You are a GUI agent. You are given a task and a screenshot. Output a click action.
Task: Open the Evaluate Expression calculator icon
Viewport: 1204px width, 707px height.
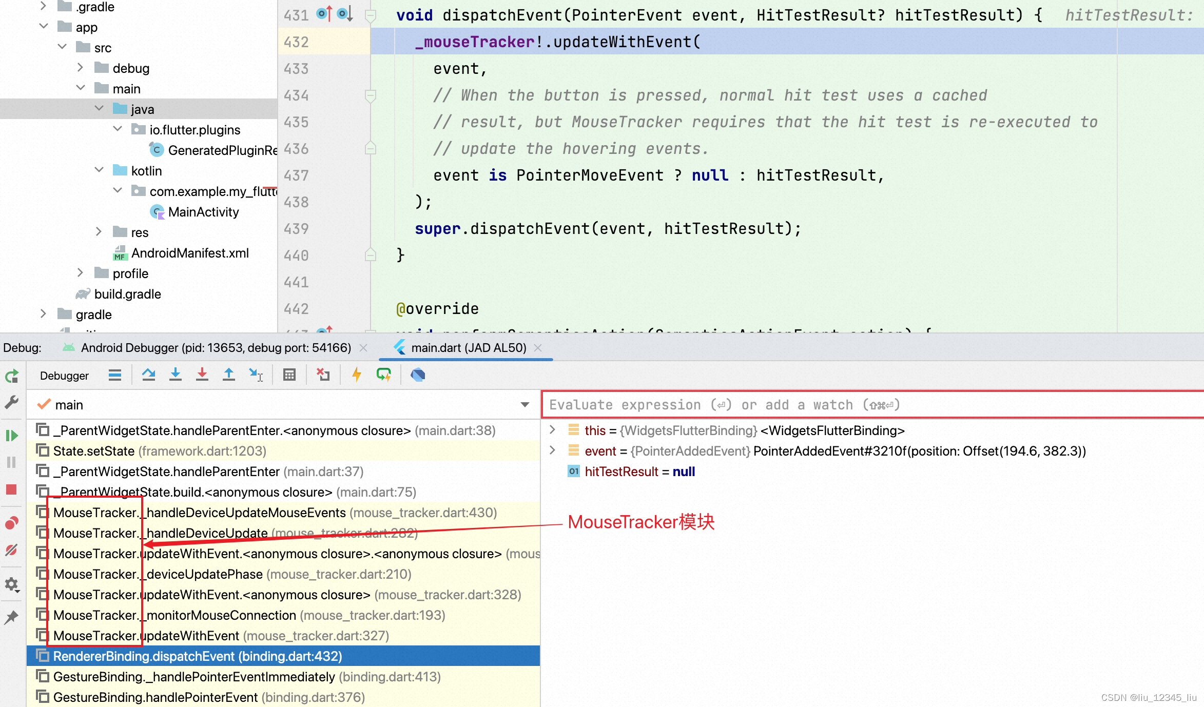pyautogui.click(x=289, y=375)
